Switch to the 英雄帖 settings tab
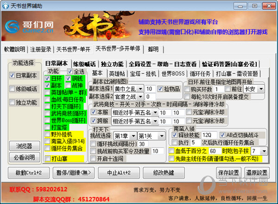 pos(117,74)
